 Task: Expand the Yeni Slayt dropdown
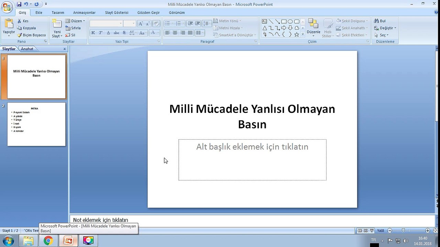click(x=57, y=34)
